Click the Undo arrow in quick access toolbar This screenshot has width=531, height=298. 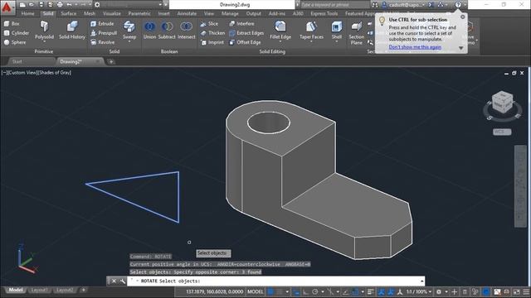(69, 5)
